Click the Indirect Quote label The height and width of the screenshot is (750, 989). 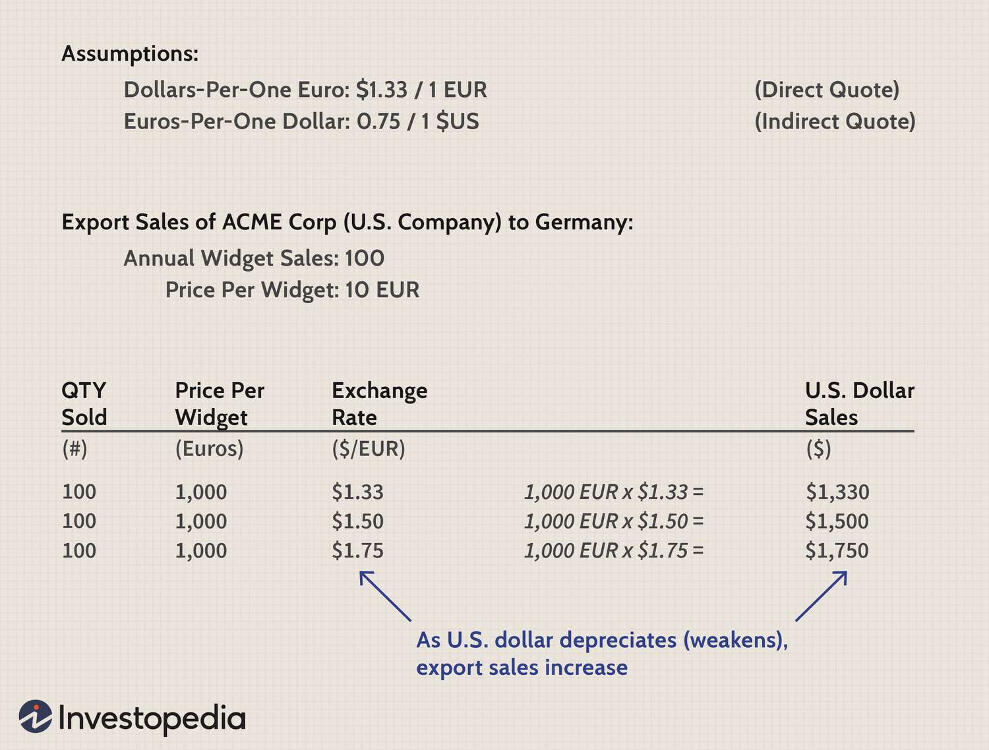point(835,121)
